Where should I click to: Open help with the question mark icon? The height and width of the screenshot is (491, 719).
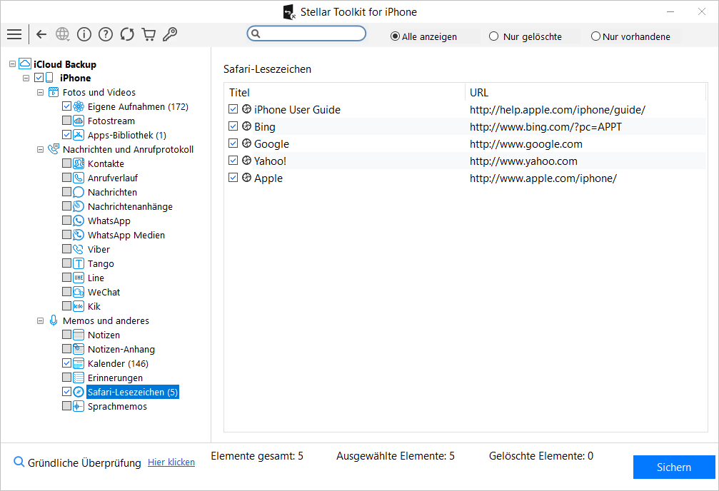[106, 34]
